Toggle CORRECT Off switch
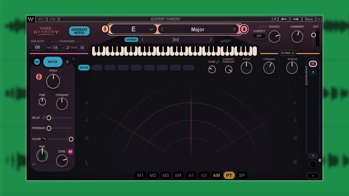Viewport: 349px width, 196px height. coord(259,36)
